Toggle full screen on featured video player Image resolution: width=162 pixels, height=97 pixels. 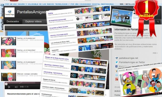click(x=108, y=87)
